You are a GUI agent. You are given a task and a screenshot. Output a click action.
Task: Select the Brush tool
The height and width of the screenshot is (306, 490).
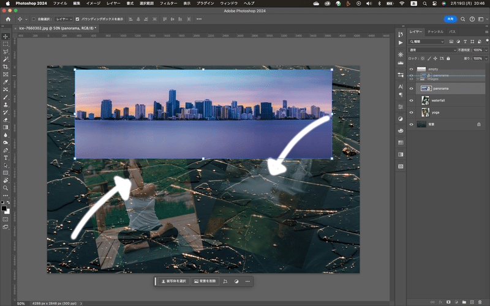pos(6,97)
